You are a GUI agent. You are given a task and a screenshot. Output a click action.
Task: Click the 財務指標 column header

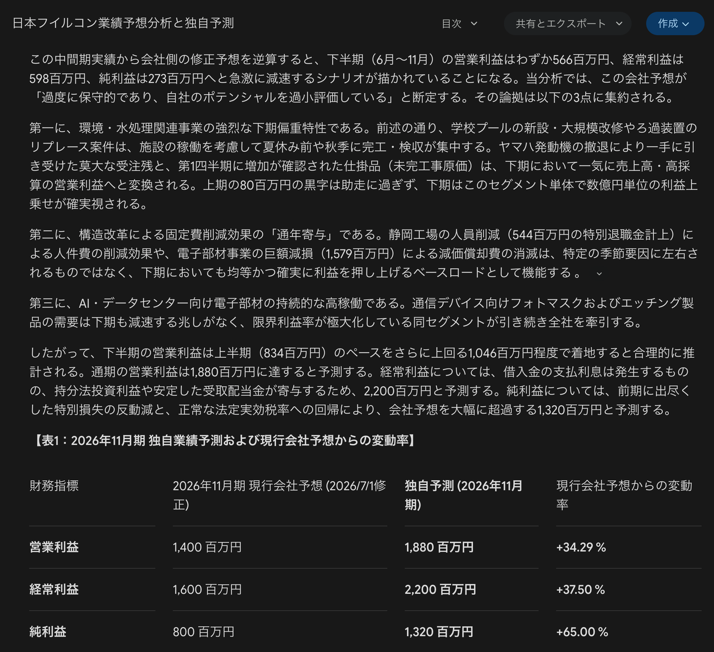(54, 486)
